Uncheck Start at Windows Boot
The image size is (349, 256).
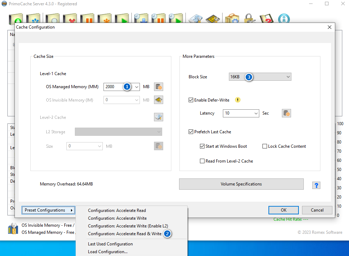202,146
